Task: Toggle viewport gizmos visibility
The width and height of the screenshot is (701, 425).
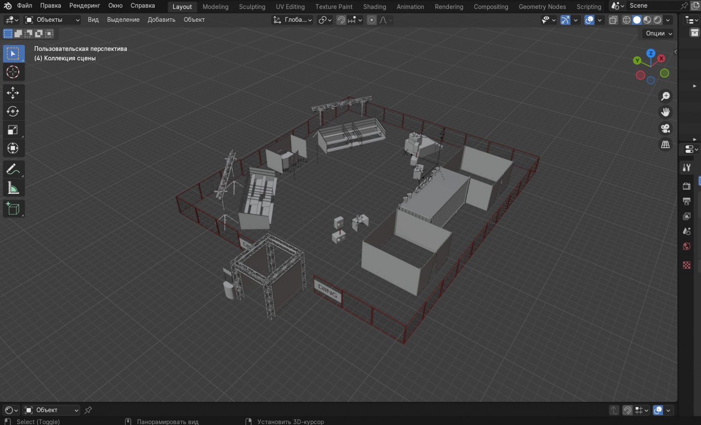Action: coord(566,20)
